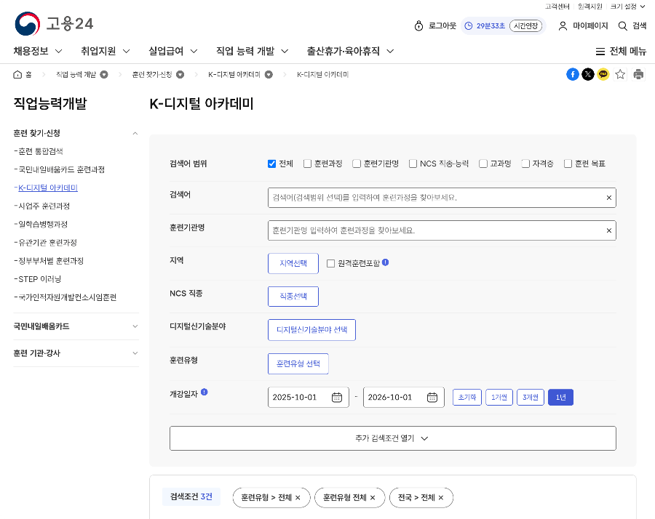Open the 추가 검색조건 열기 panel

click(x=392, y=438)
